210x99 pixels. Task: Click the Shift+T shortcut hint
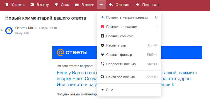152,64
